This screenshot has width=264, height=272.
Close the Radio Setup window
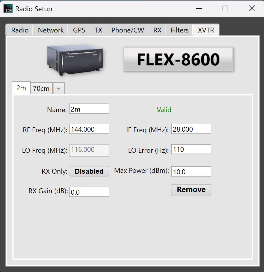click(x=252, y=8)
